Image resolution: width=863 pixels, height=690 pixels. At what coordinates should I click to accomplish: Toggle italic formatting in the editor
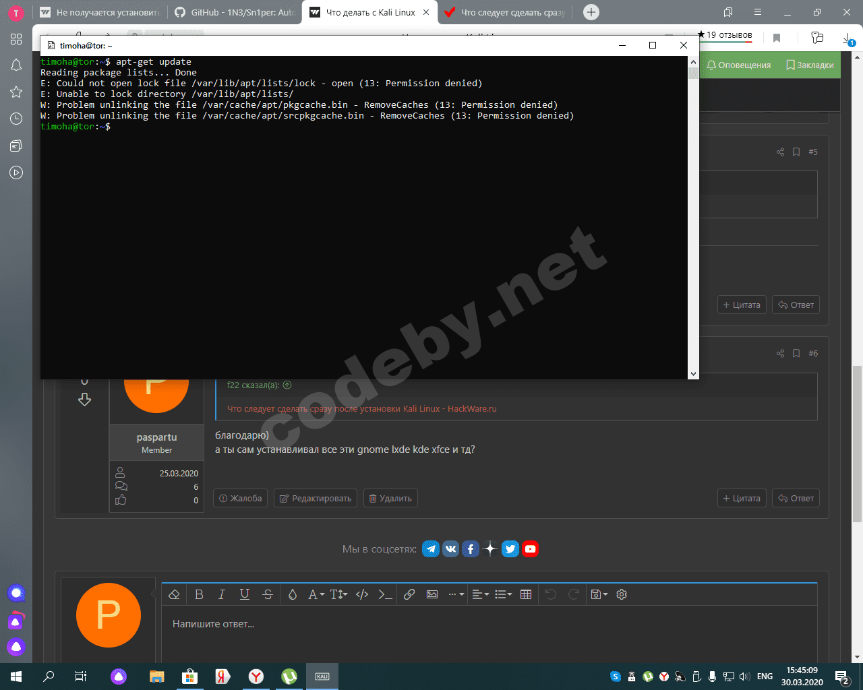[221, 594]
